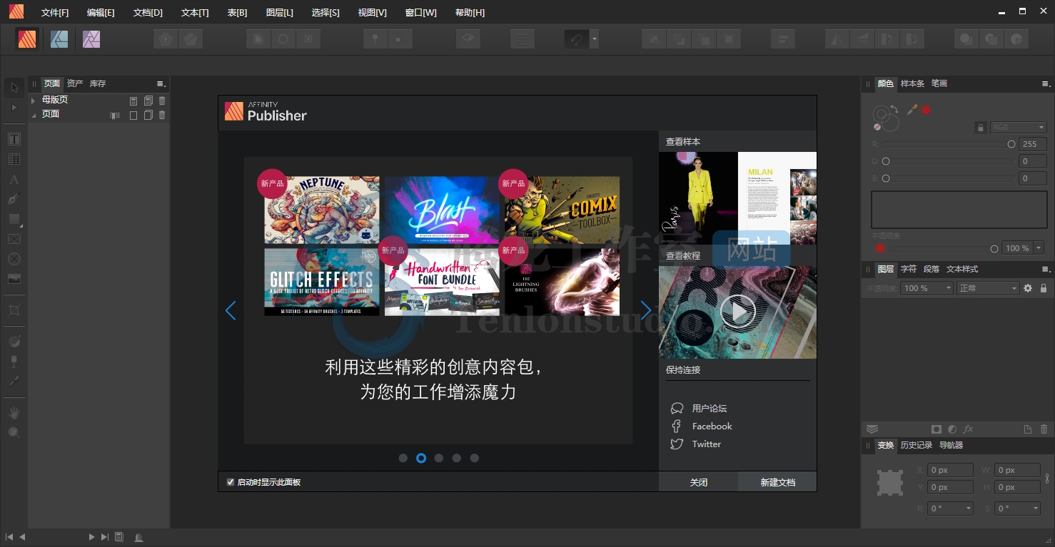Viewport: 1055px width, 547px height.
Task: Select the Color Picker eyedropper tool
Action: tap(14, 382)
